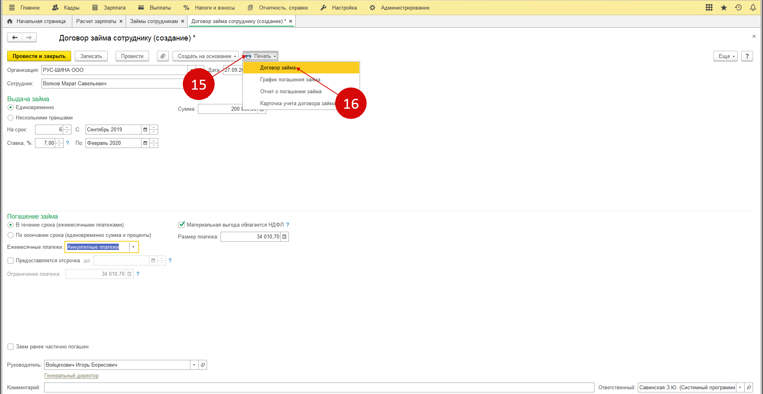Open calendar for start month Сентябрь 2019
This screenshot has width=763, height=394.
pyautogui.click(x=145, y=129)
